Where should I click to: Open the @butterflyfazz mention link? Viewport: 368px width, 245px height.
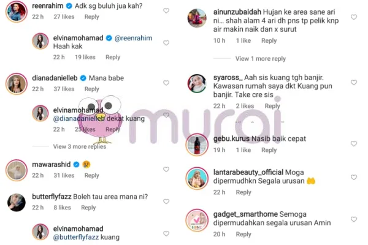[x=76, y=237]
